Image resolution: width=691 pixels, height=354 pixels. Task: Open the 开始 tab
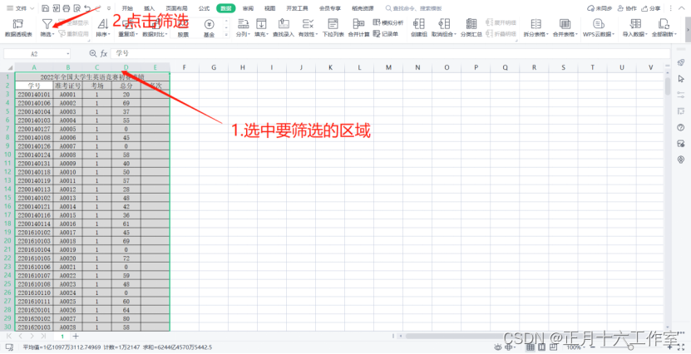pyautogui.click(x=127, y=8)
